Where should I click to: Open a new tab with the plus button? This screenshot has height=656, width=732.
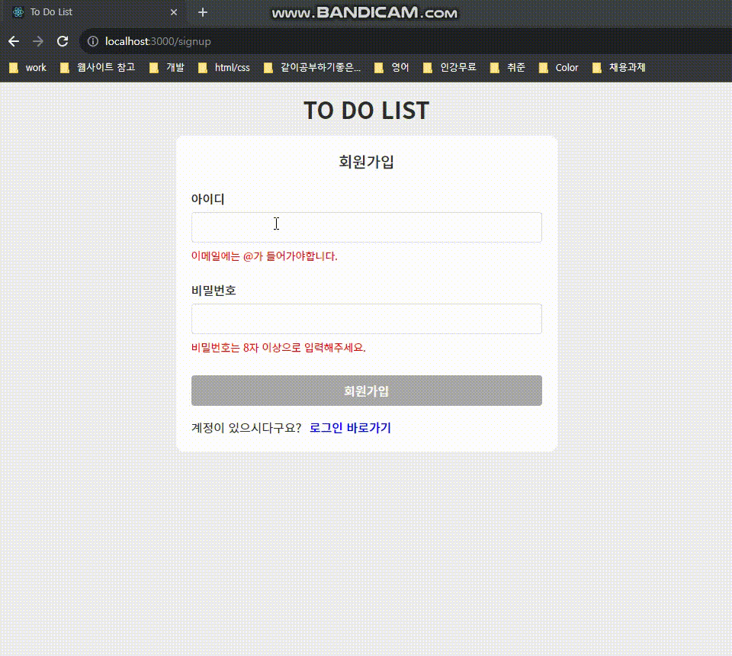[202, 11]
